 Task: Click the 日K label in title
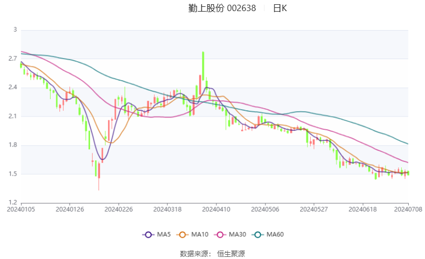tap(280, 8)
